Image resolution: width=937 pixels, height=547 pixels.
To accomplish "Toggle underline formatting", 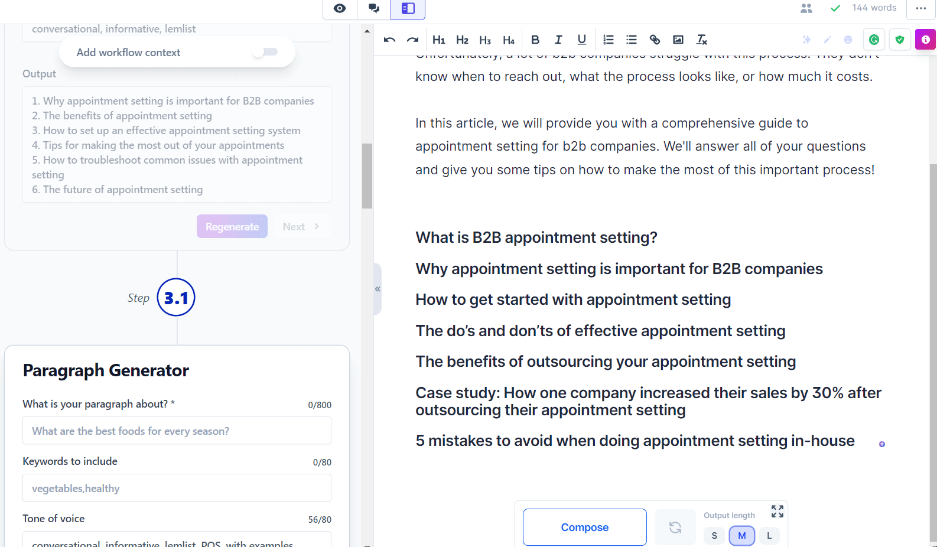I will coord(582,40).
